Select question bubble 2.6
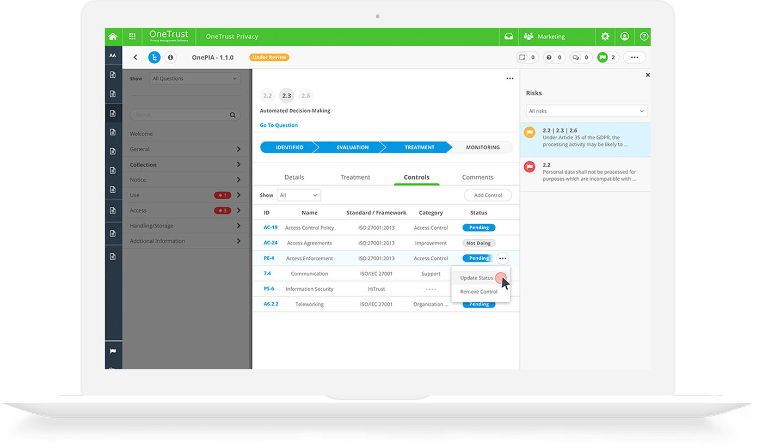Viewport: 762px width, 447px height. pyautogui.click(x=306, y=96)
